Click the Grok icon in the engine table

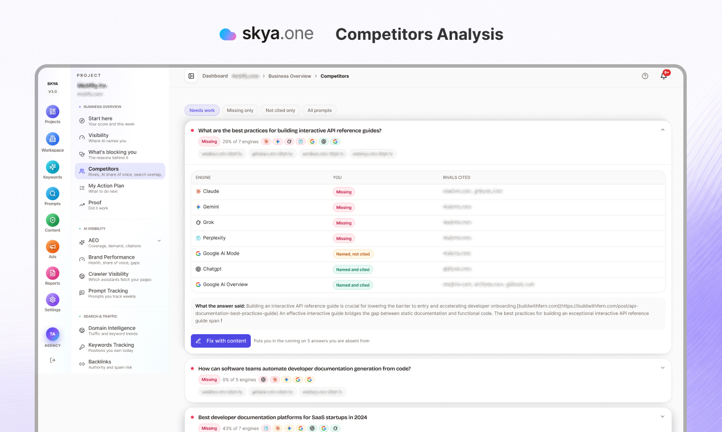pos(198,222)
